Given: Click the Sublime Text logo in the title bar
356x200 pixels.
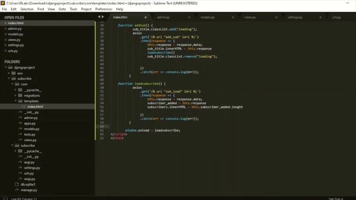Looking at the screenshot, I should [3, 3].
